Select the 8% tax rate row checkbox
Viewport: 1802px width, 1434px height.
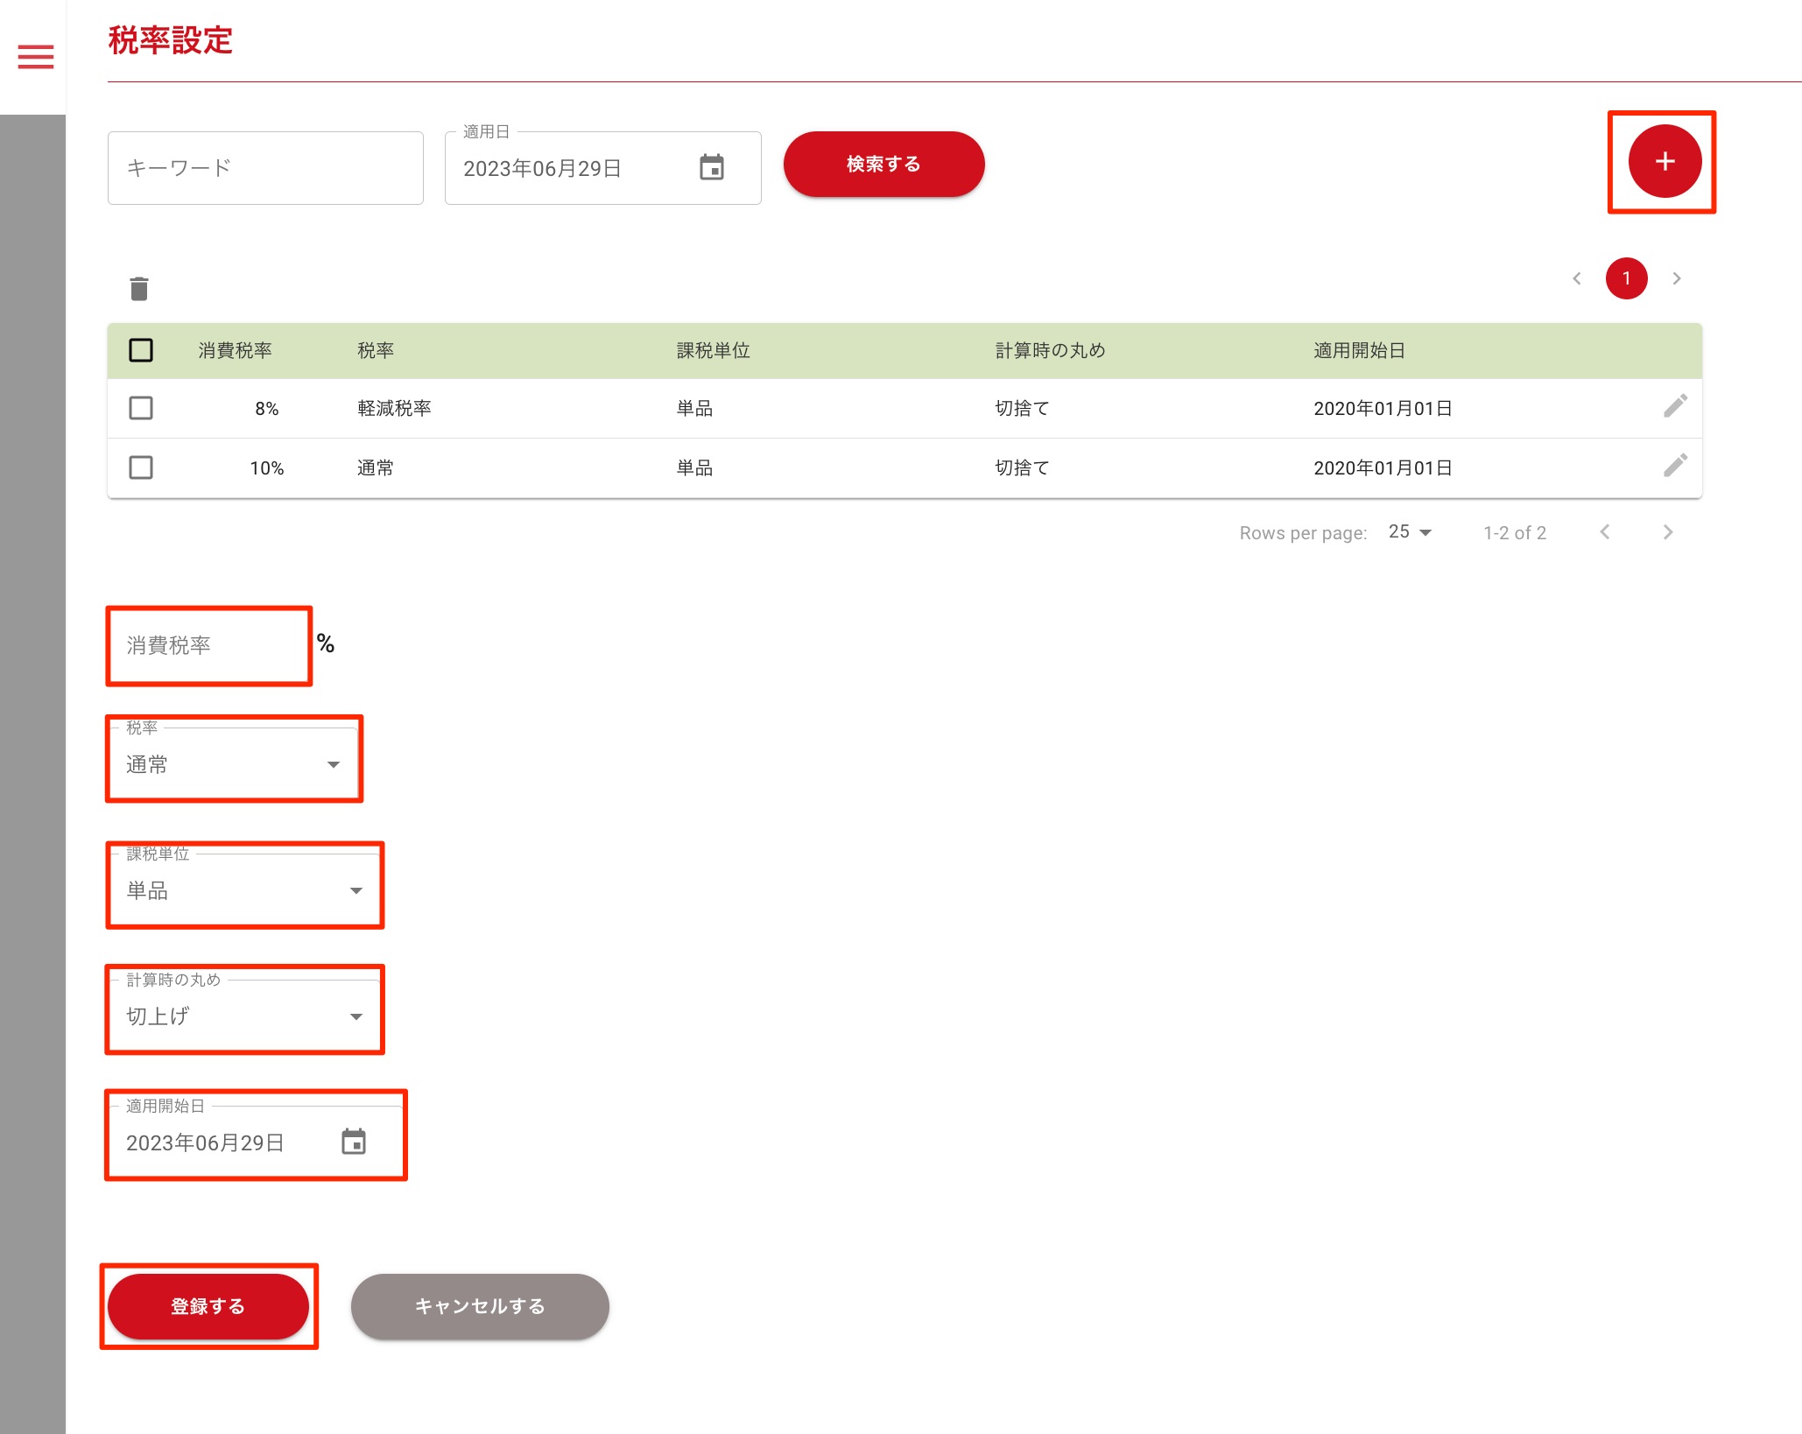[x=141, y=408]
